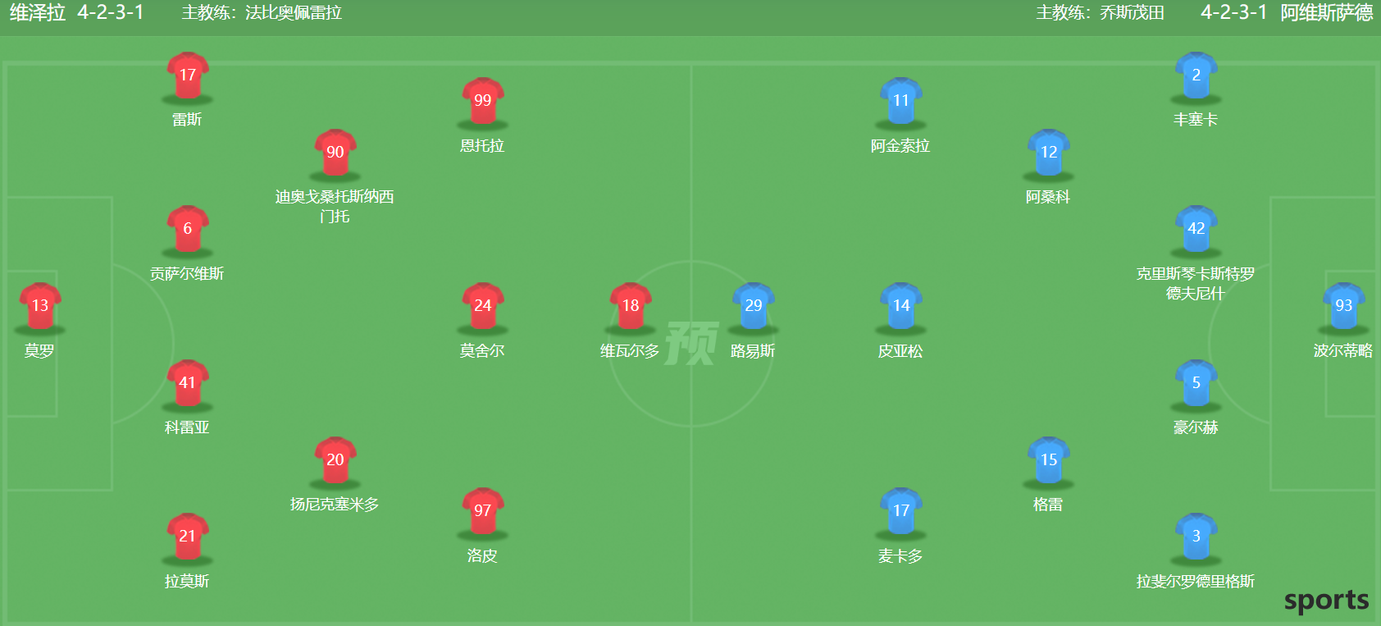This screenshot has height=626, width=1381.
Task: Select blue jersey number 15 格雷
Action: (x=1049, y=459)
